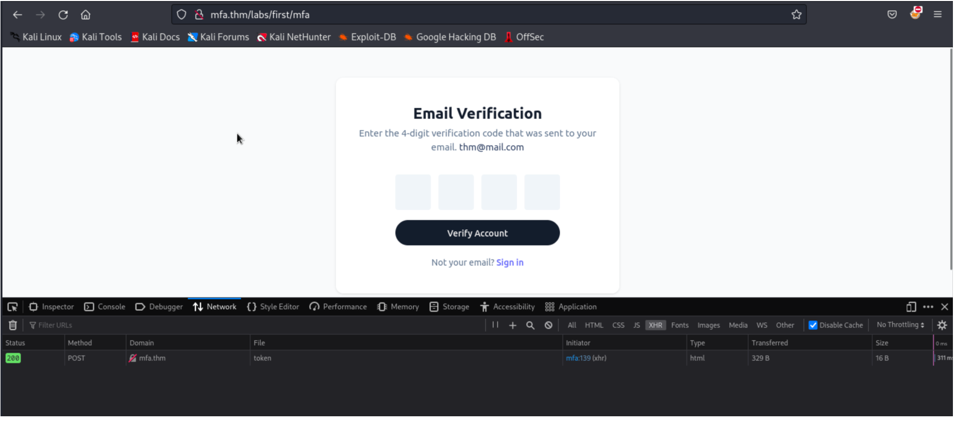This screenshot has width=956, height=424.
Task: Click the page vertical scrollbar
Action: pyautogui.click(x=951, y=160)
